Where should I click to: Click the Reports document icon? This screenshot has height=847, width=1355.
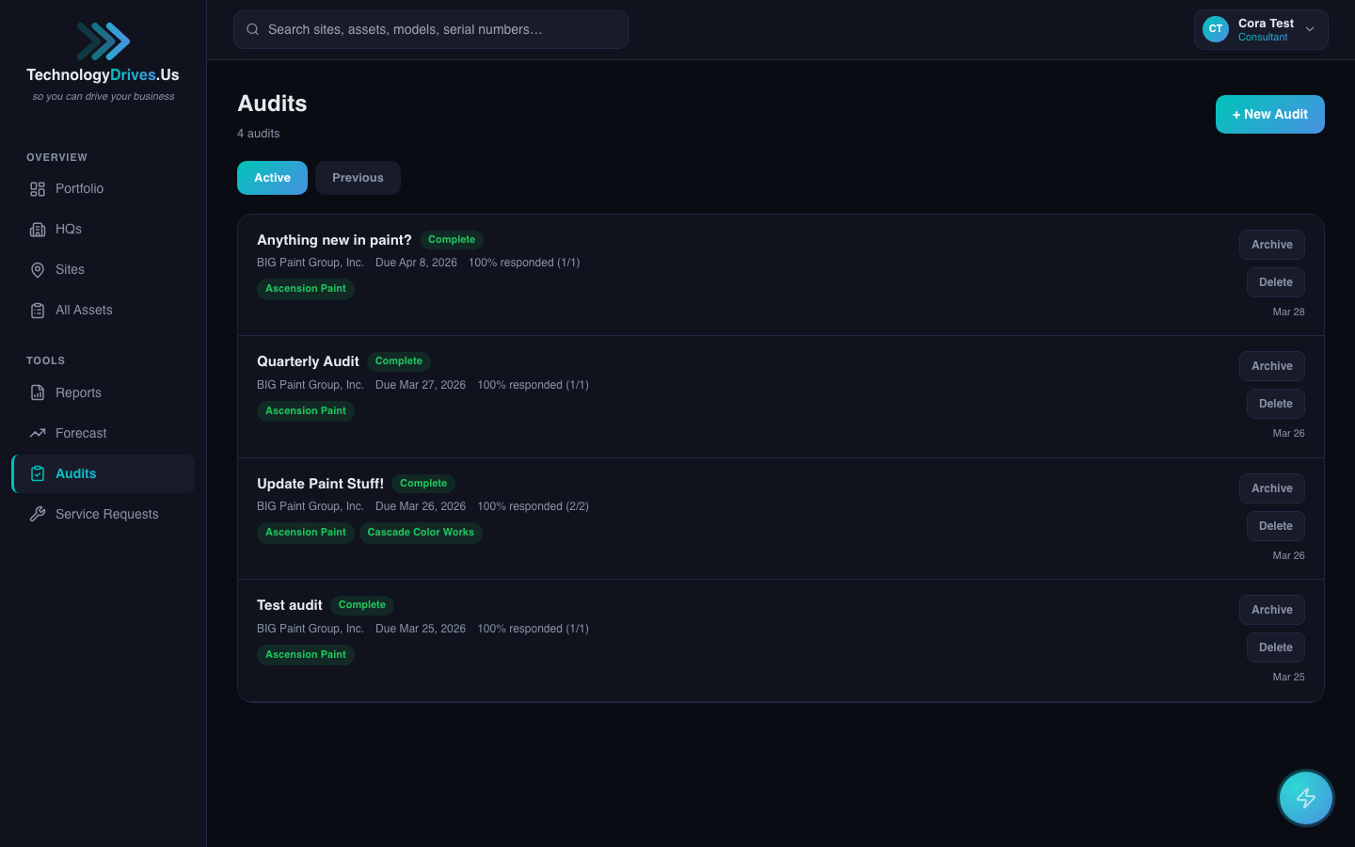(x=38, y=393)
